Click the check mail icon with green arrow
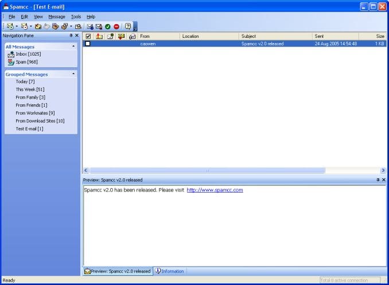389x285 pixels. click(x=10, y=26)
